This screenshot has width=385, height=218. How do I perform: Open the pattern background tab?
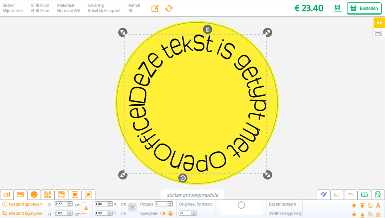pyautogui.click(x=88, y=194)
